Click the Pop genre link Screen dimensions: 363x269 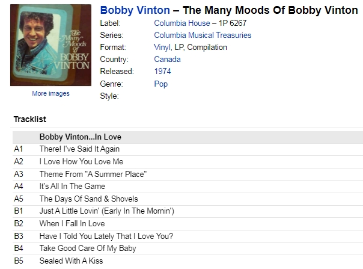pos(161,84)
